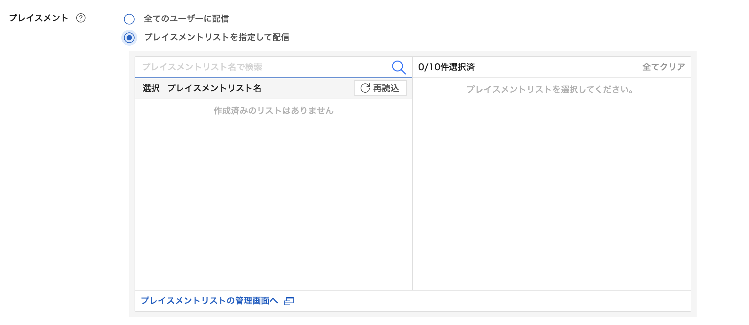Click the 全てのユーザーに配信 option label
Viewport: 749px width, 325px height.
pos(186,19)
